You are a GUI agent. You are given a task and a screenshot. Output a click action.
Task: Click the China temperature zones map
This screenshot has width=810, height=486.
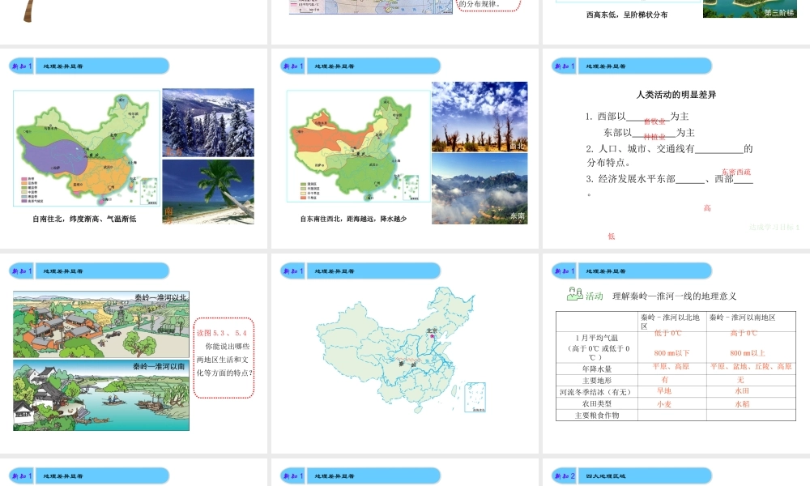point(87,148)
